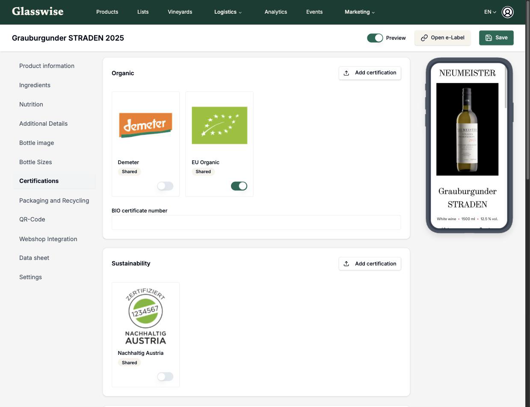
Task: Click upload icon in Sustainability Add certification
Action: 346,264
